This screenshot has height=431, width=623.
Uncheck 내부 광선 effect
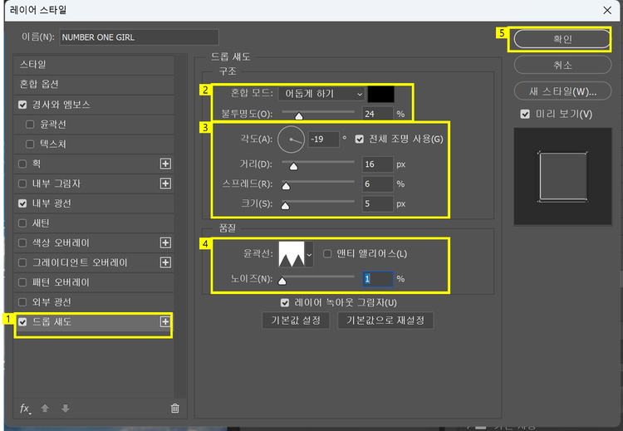point(22,203)
